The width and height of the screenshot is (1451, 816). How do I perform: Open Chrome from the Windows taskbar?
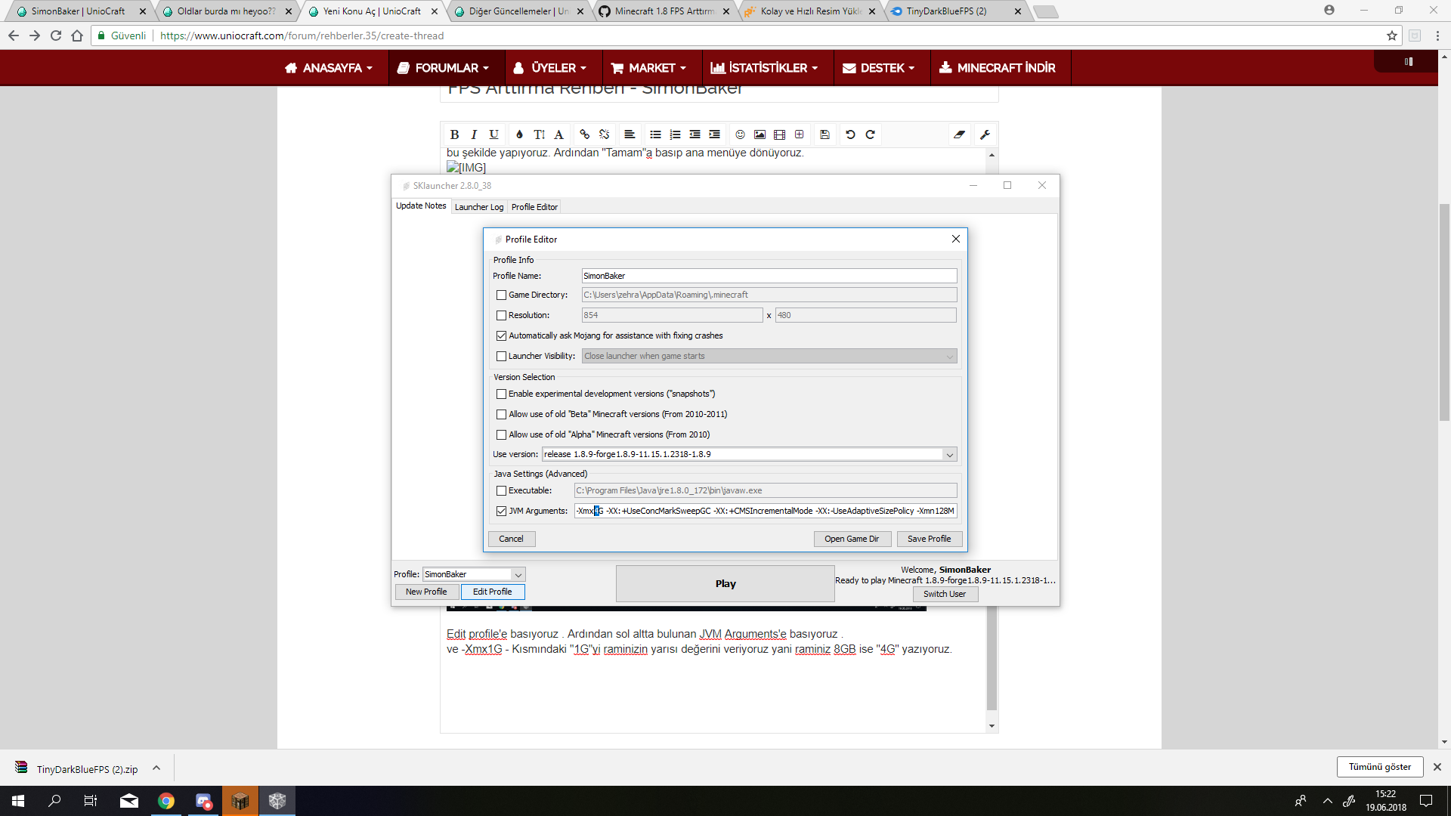coord(166,801)
